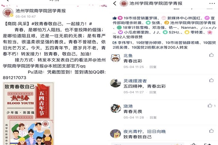Open the list of 82人觉得很赞 likers

(128, 37)
